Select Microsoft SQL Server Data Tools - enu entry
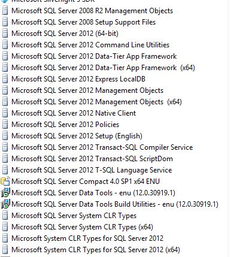Viewport: 231px width, 257px height. click(x=93, y=193)
